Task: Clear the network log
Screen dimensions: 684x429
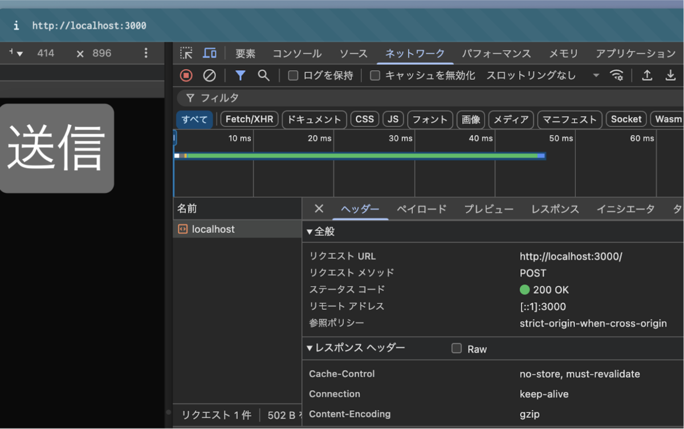Action: click(x=209, y=75)
